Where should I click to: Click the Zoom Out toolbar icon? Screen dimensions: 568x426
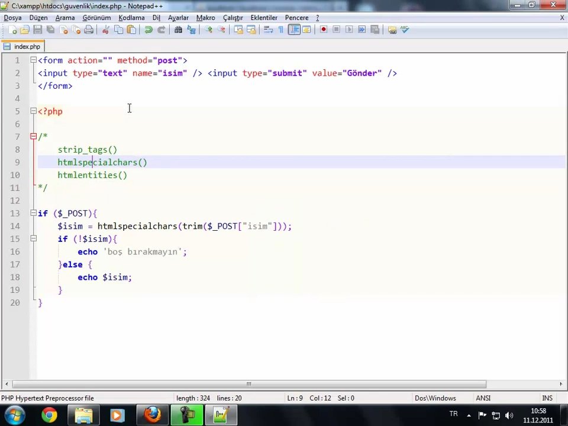(221, 30)
